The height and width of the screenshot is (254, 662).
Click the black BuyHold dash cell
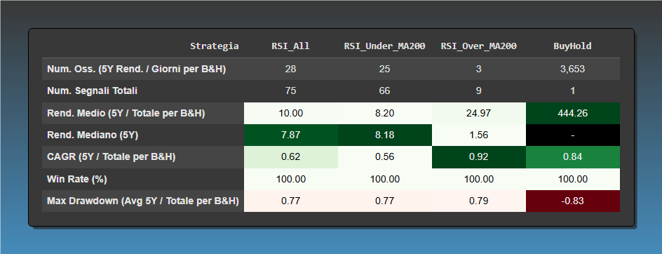[573, 135]
